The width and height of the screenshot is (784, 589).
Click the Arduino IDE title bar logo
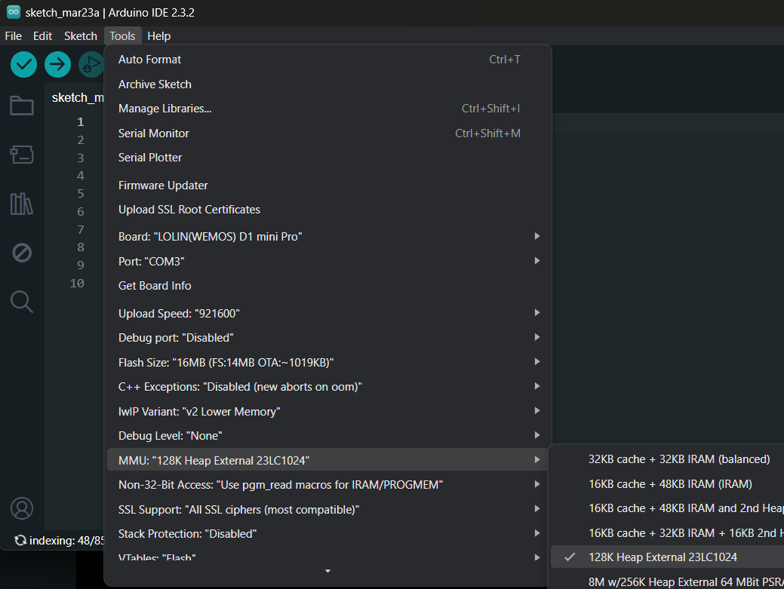click(14, 12)
